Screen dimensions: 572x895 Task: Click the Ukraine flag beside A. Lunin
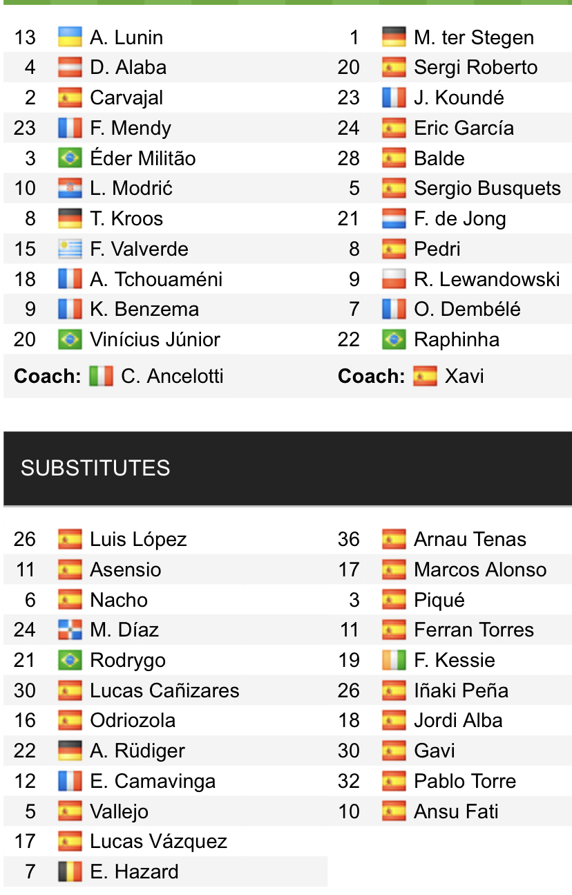(70, 37)
